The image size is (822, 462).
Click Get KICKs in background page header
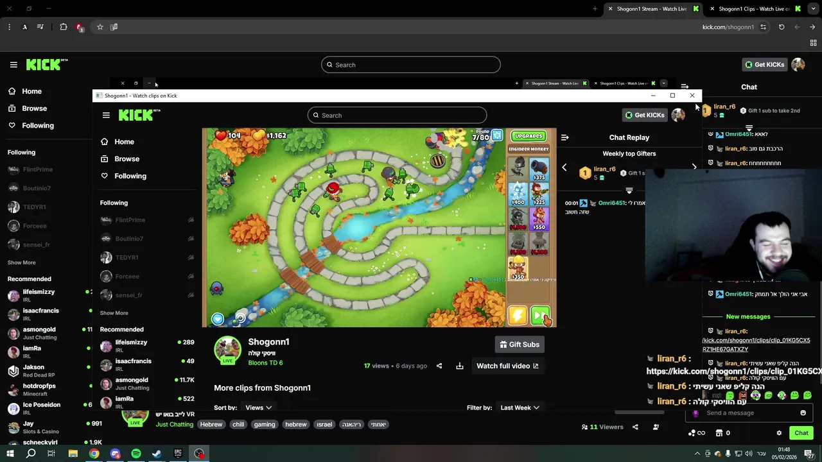[x=765, y=64]
